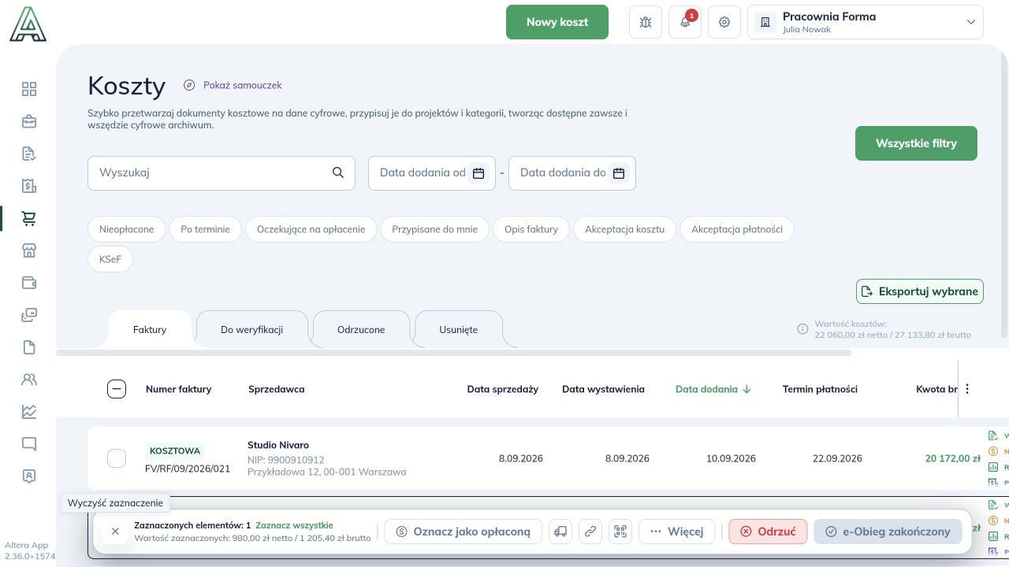This screenshot has height=567, width=1009.
Task: Toggle the KSeF filter chip
Action: (110, 259)
